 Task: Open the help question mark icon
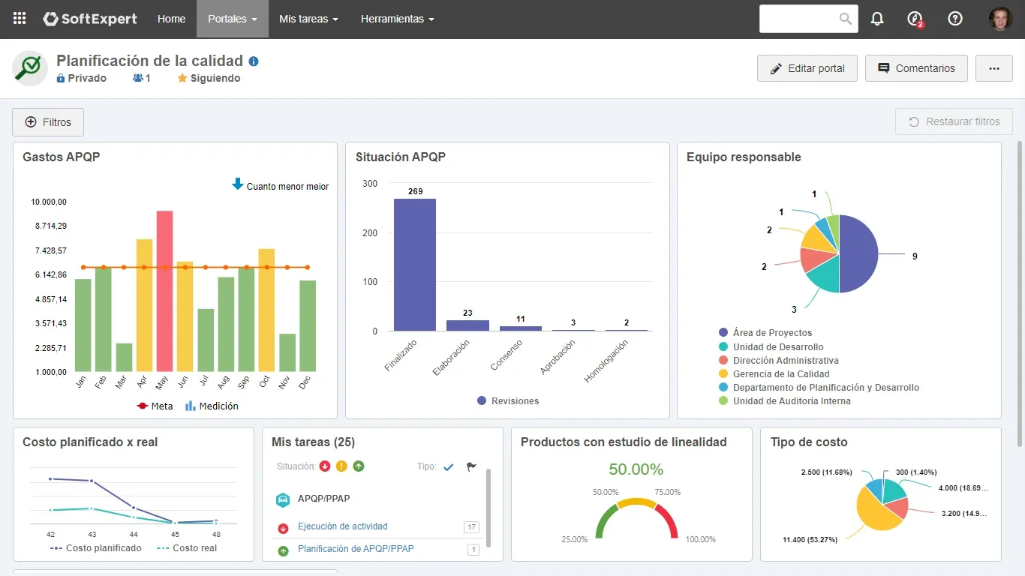pyautogui.click(x=955, y=19)
